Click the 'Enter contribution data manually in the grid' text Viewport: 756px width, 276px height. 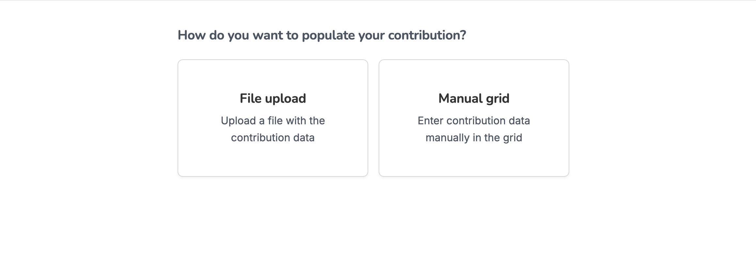(x=474, y=129)
